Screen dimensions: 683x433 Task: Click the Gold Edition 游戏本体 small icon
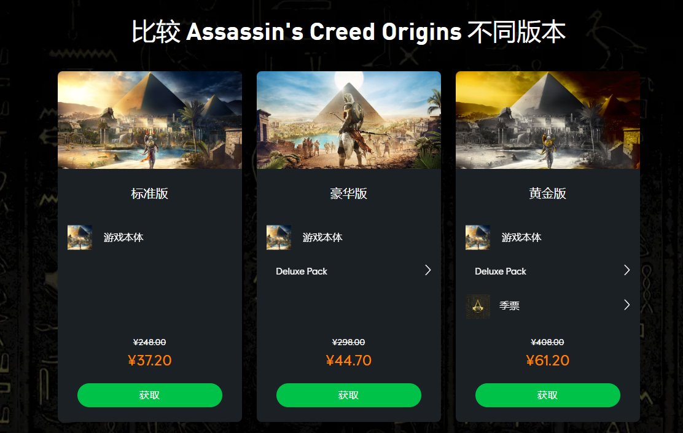[478, 238]
